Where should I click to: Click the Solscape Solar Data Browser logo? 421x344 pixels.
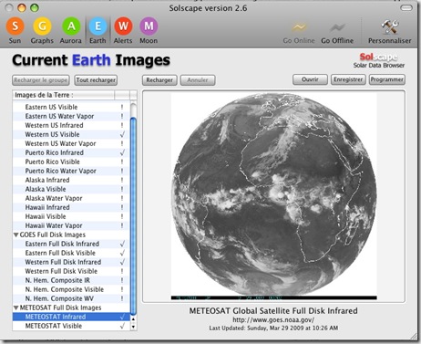379,60
